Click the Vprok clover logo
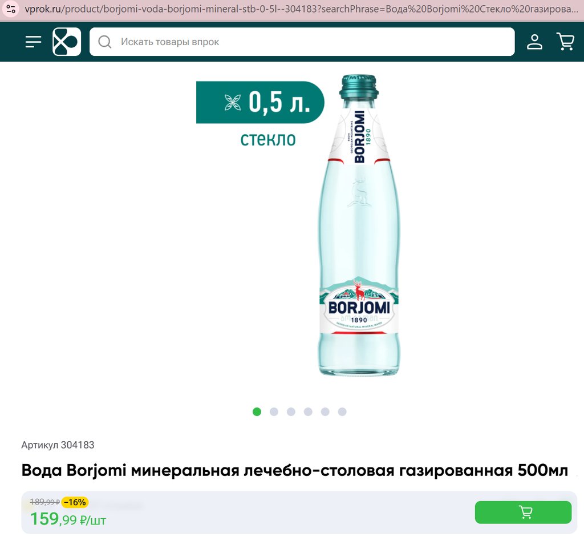 point(67,42)
